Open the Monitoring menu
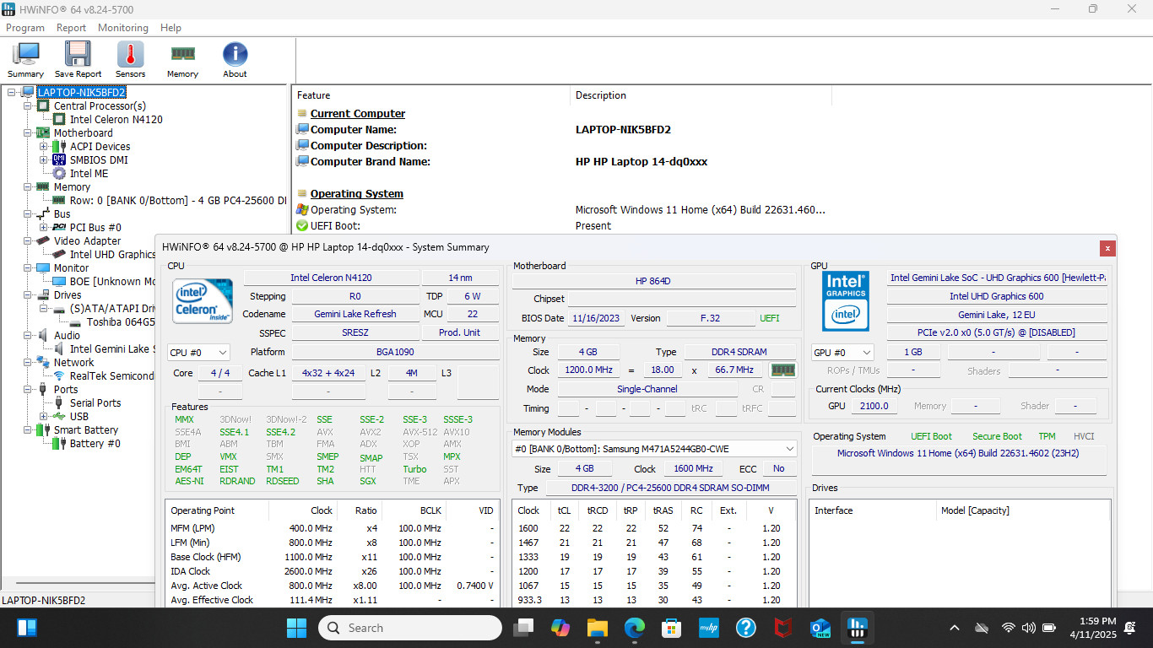The image size is (1153, 648). pyautogui.click(x=123, y=28)
